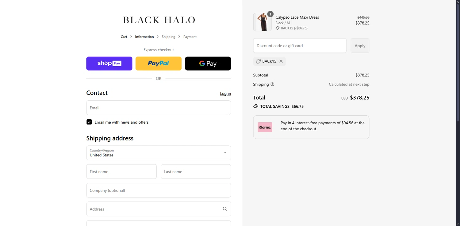Click the 'Calculated at next step' text
The width and height of the screenshot is (460, 226).
coord(349,84)
